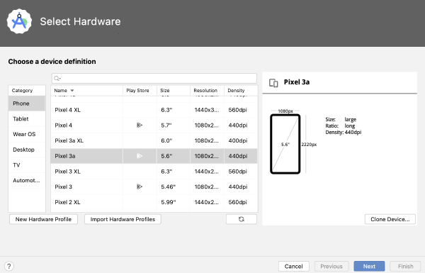425x273 pixels.
Task: Click the Resolution column header
Action: click(x=208, y=90)
